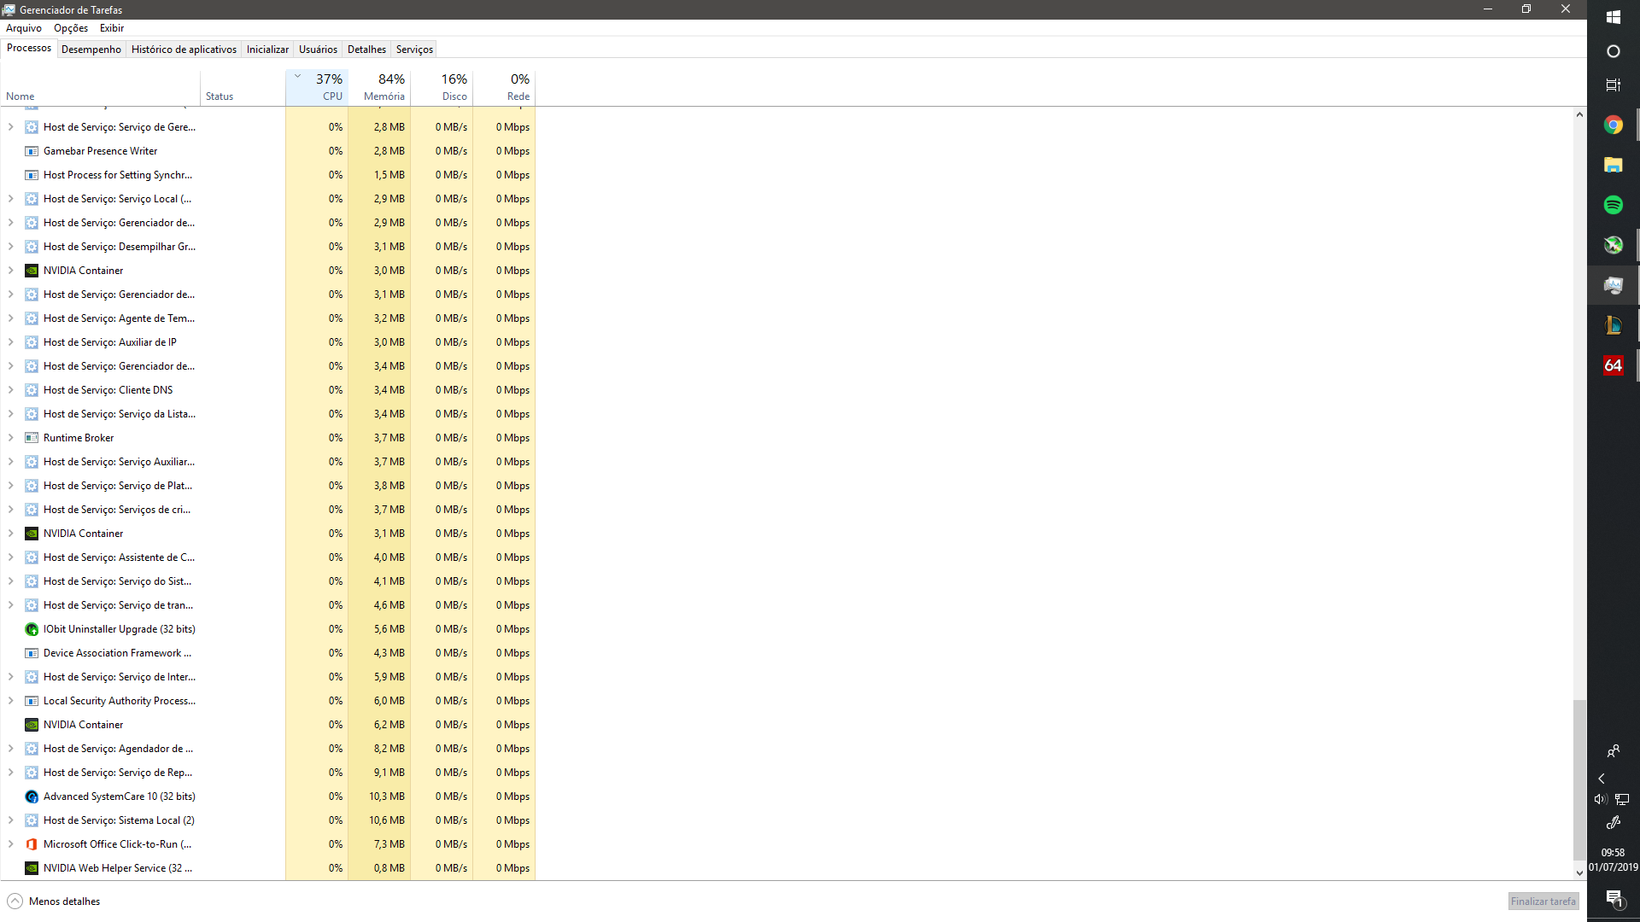Select IObit Uninstaller Upgrade process icon
1640x922 pixels.
[32, 629]
